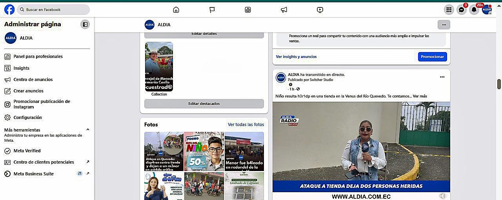Open the Agua de la Peña photo
Screen dimensions: 502x200
(164, 186)
